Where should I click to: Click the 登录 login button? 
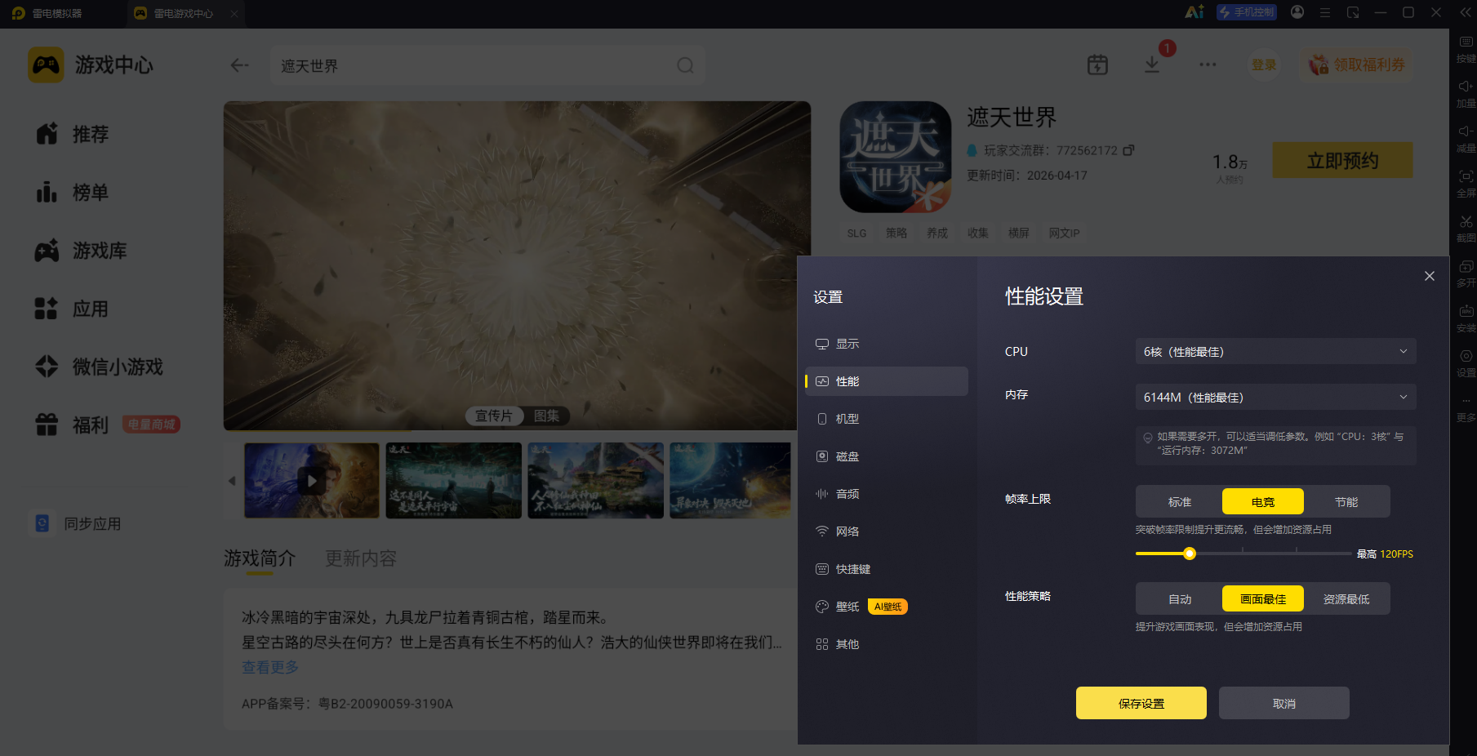click(1264, 64)
